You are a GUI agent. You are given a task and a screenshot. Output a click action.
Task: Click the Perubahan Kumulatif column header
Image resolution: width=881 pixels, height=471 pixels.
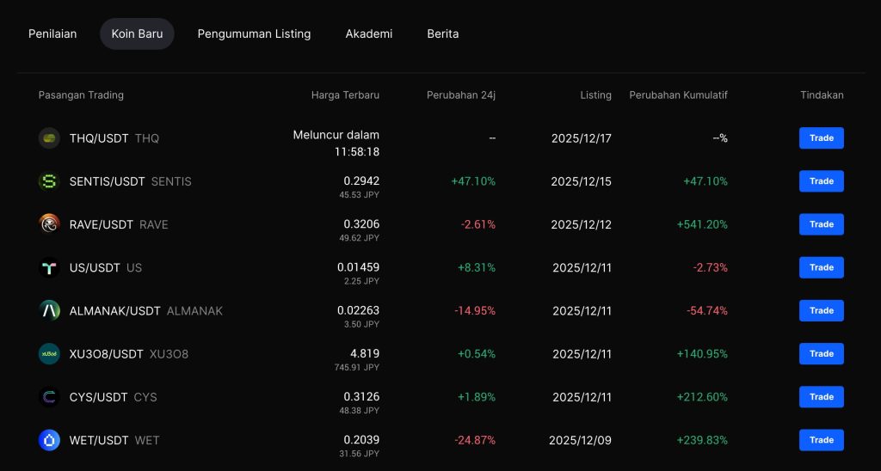[678, 95]
